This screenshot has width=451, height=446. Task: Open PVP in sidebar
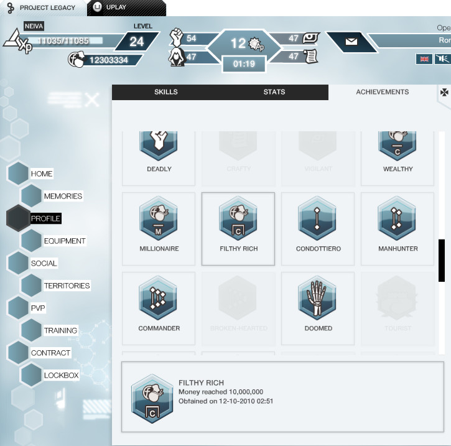coord(38,308)
